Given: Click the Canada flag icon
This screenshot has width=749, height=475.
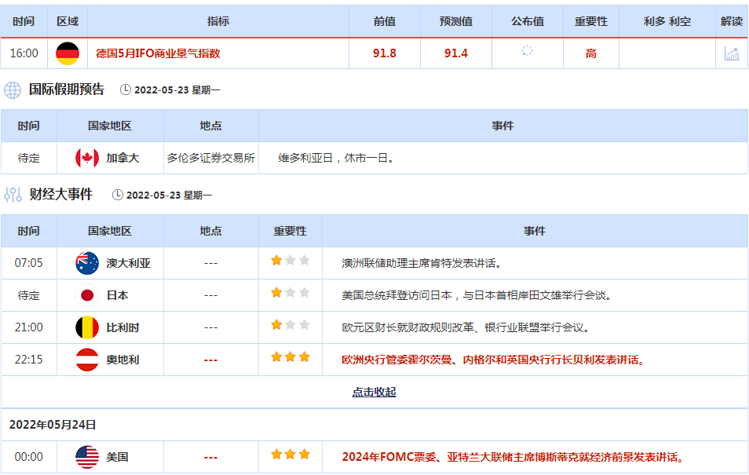Looking at the screenshot, I should (x=86, y=158).
